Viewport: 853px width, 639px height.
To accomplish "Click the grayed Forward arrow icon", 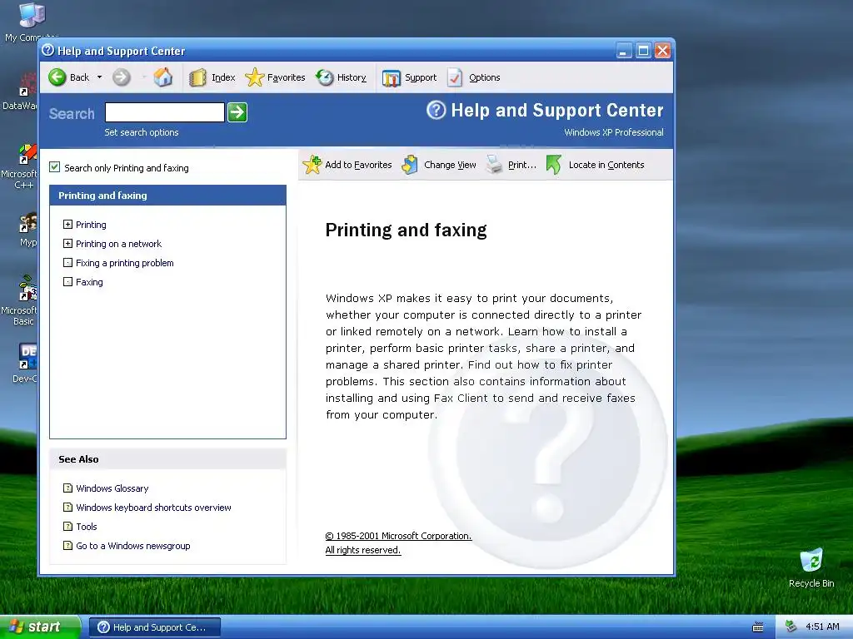I will [x=122, y=77].
